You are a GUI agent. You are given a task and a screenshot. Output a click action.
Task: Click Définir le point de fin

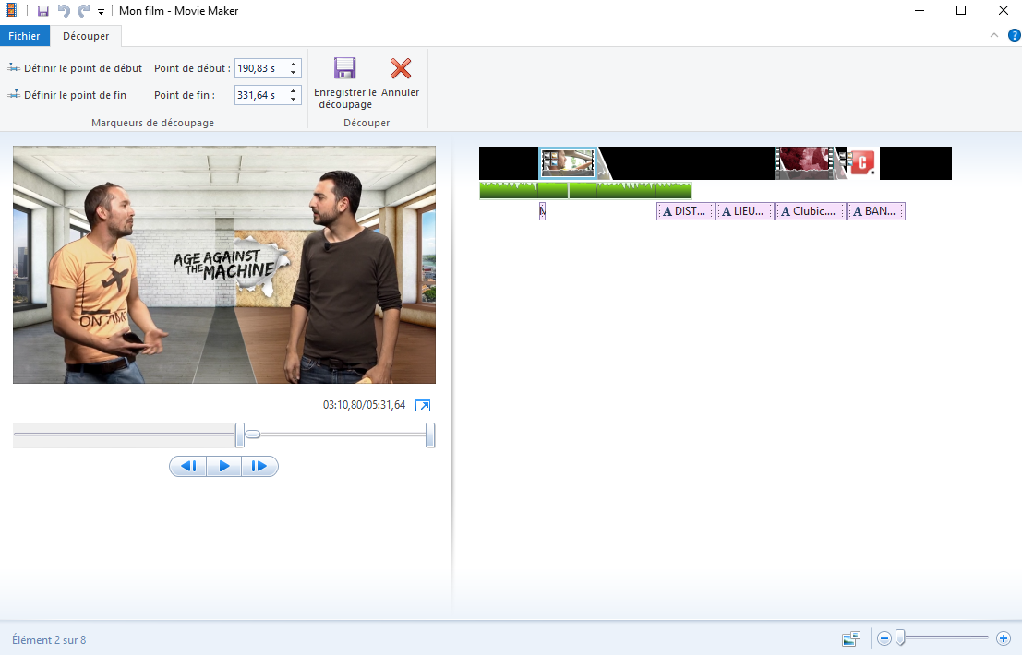66,95
